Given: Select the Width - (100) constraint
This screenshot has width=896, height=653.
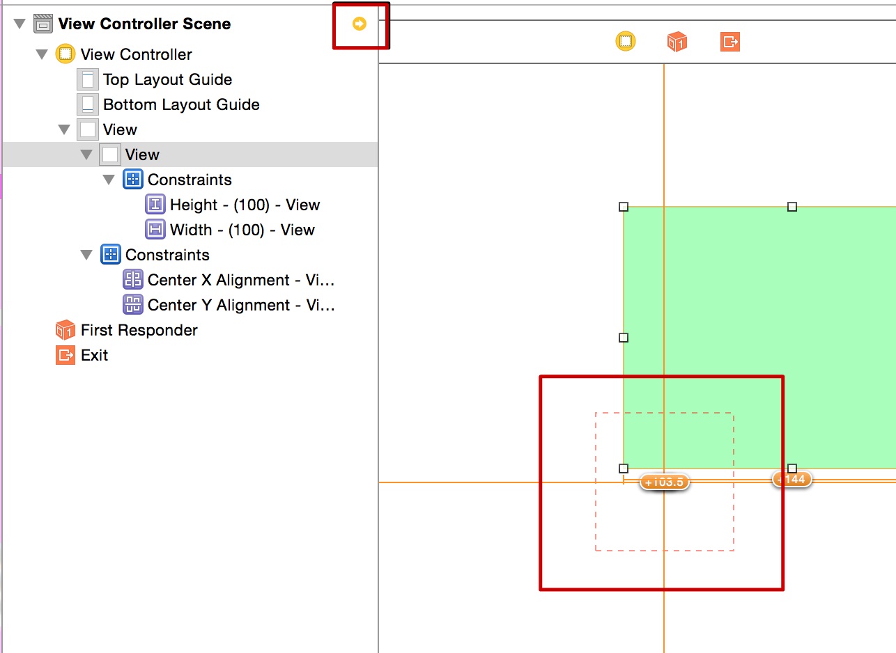Looking at the screenshot, I should click(242, 230).
